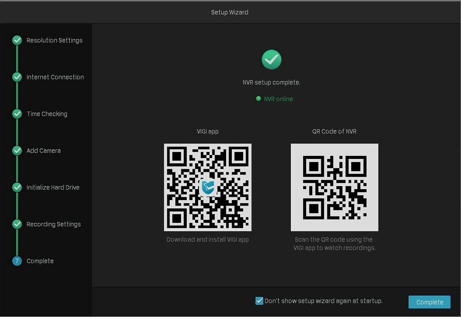The height and width of the screenshot is (319, 461).
Task: Click the VIGI app download QR code
Action: click(x=208, y=187)
